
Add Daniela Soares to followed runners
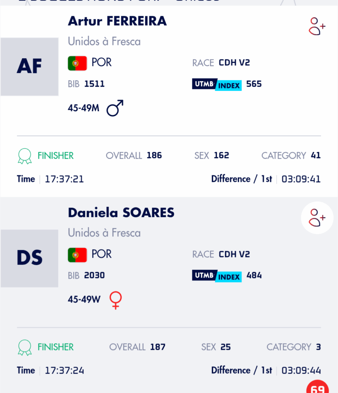click(x=317, y=218)
